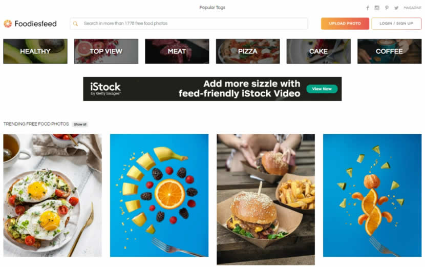The height and width of the screenshot is (267, 425).
Task: Click View Now on iStock banner
Action: [x=322, y=89]
